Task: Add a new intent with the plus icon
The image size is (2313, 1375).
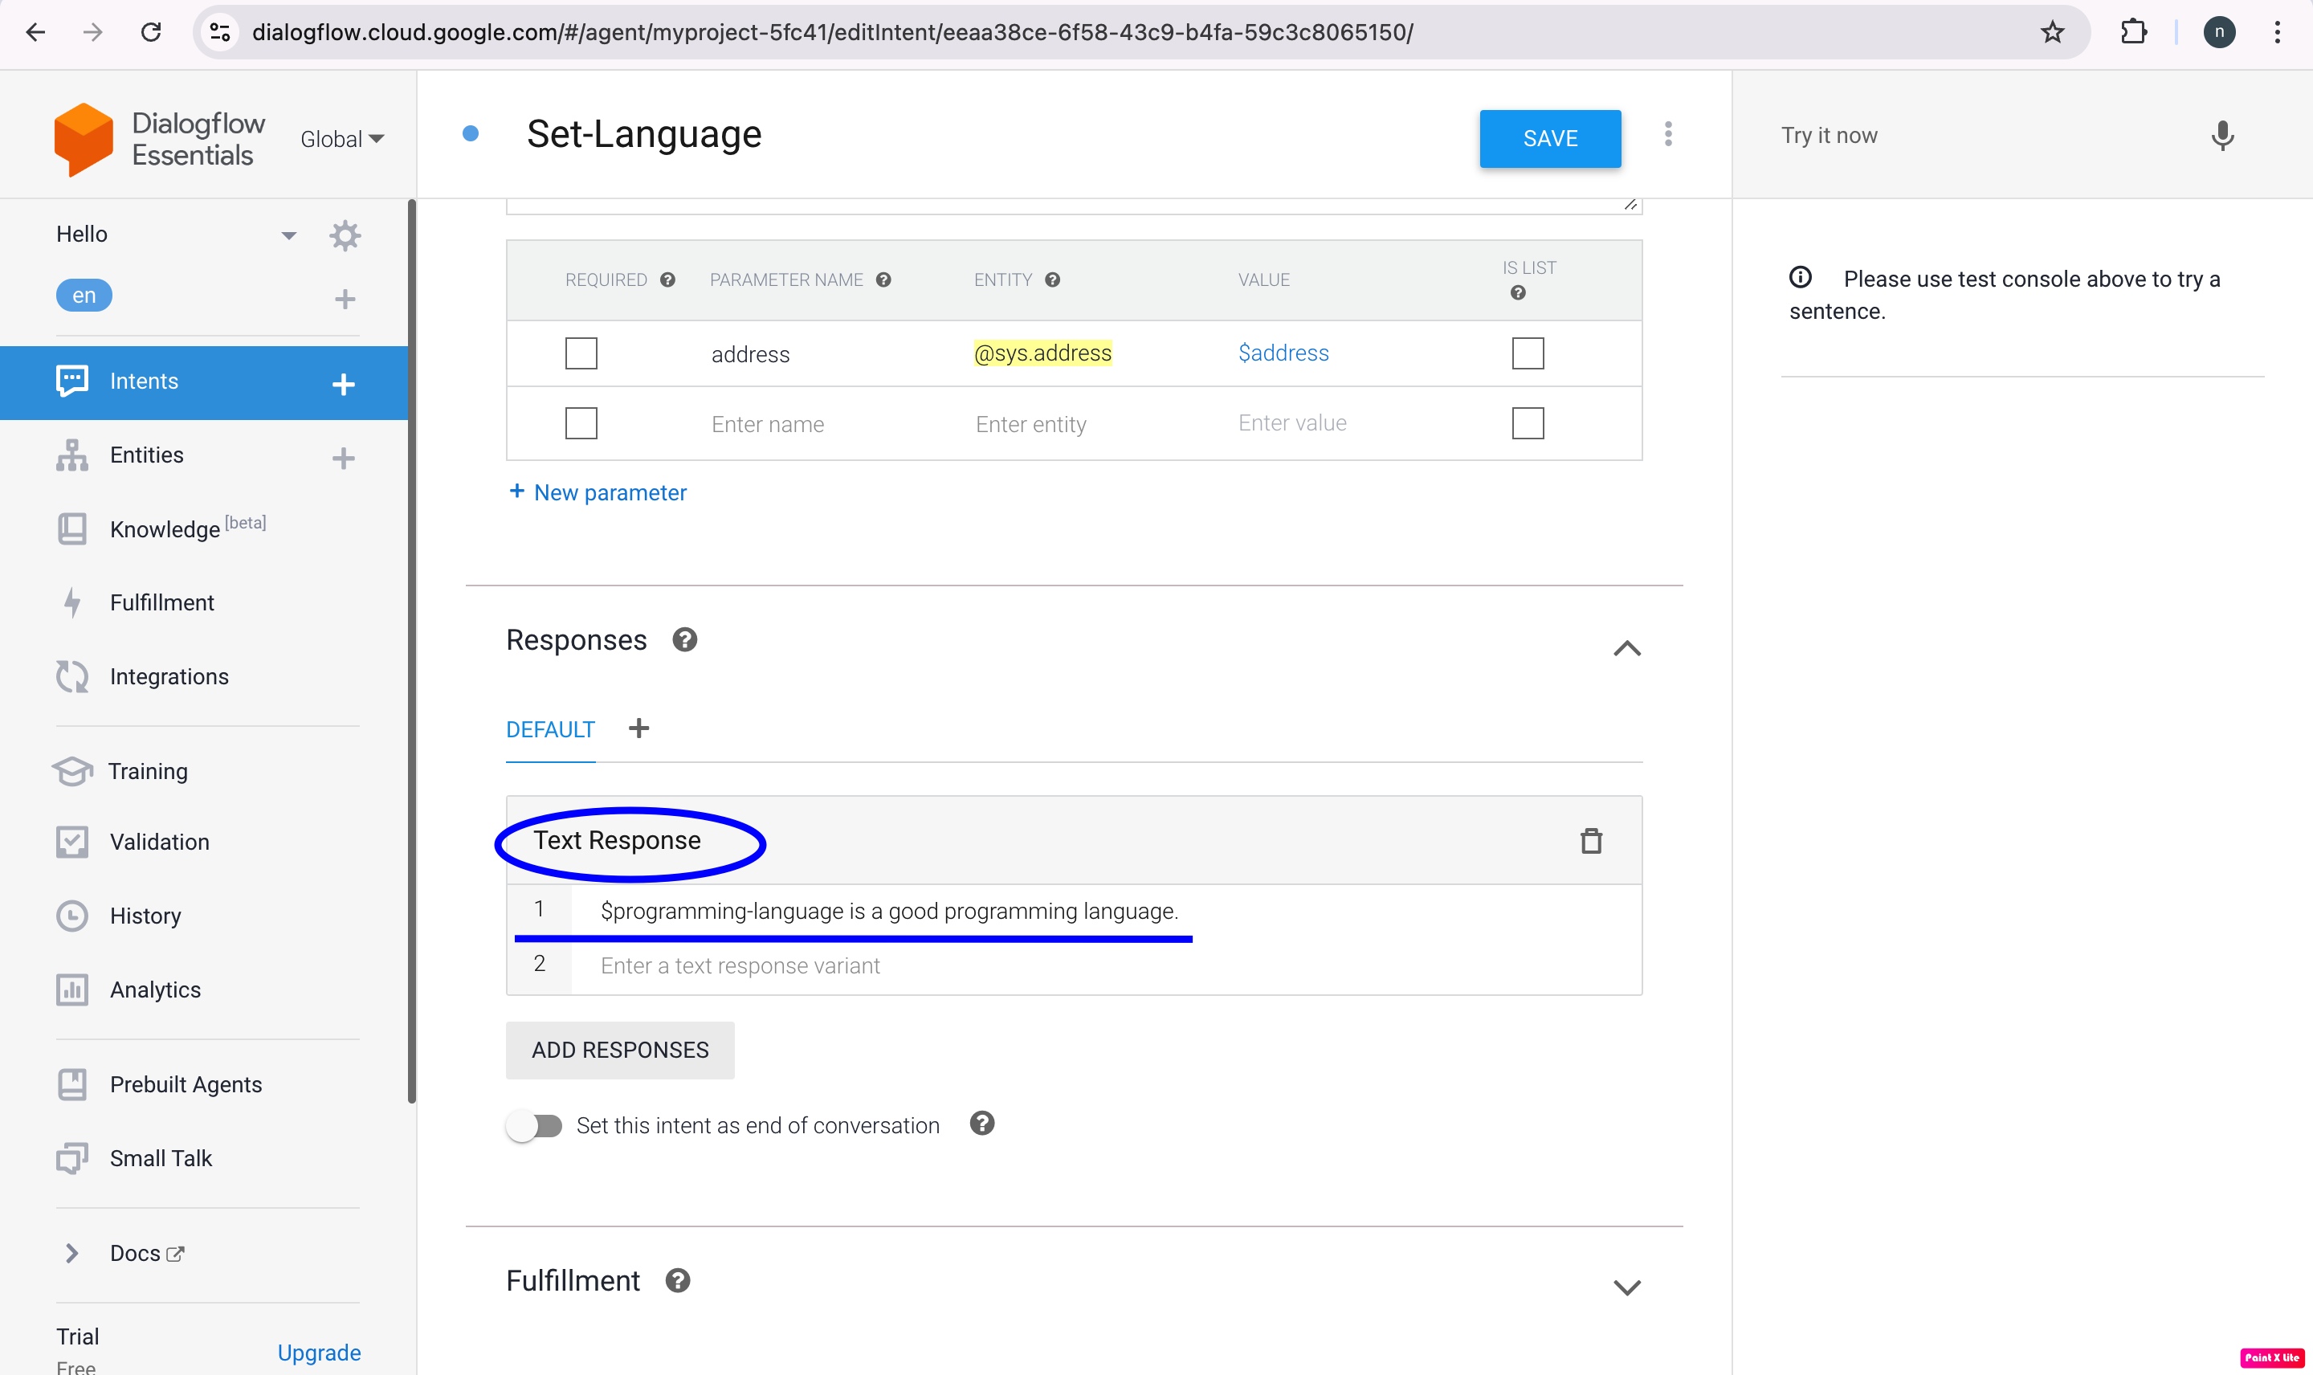Action: pos(345,382)
